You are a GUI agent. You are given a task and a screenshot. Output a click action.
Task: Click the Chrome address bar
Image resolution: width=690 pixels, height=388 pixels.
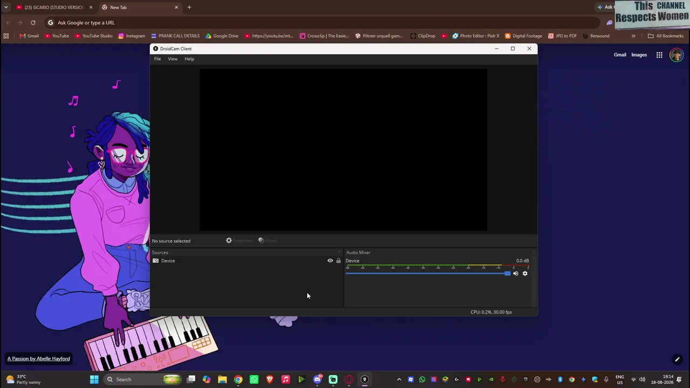323,23
